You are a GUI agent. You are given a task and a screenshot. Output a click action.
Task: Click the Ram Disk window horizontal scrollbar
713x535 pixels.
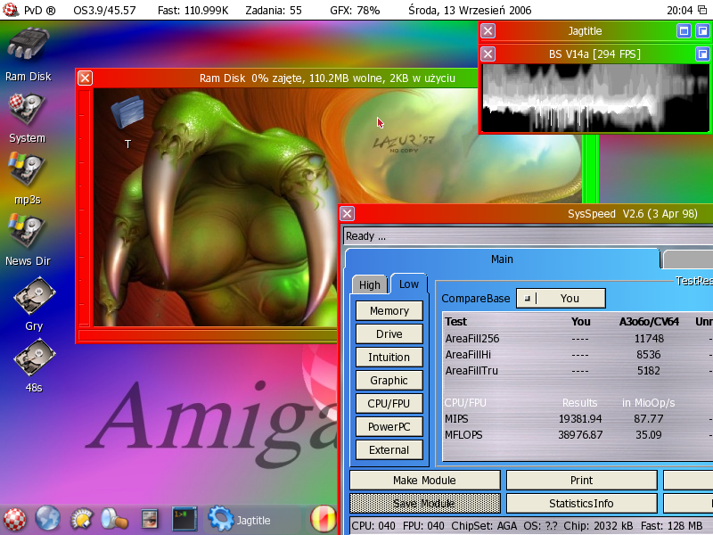209,336
